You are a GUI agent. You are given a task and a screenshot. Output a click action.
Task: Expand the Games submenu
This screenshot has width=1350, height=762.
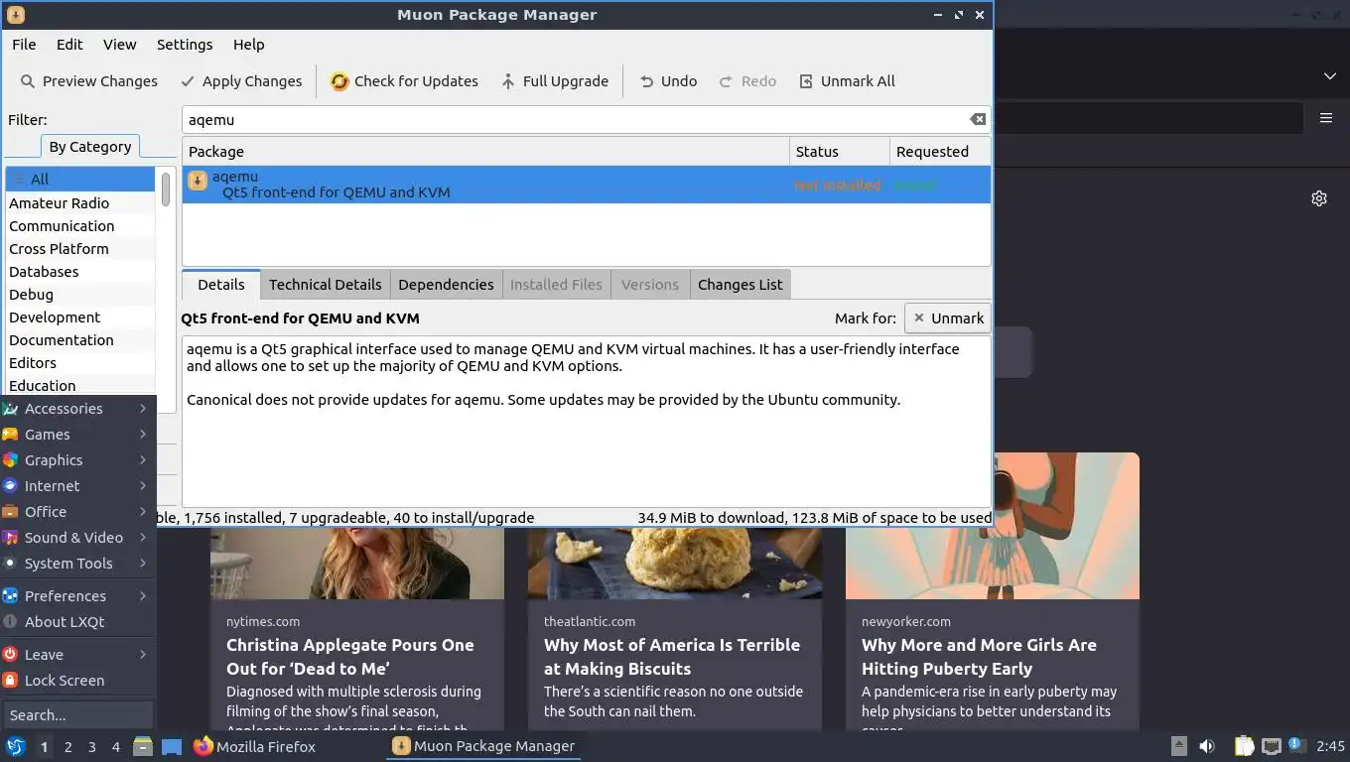(x=77, y=435)
